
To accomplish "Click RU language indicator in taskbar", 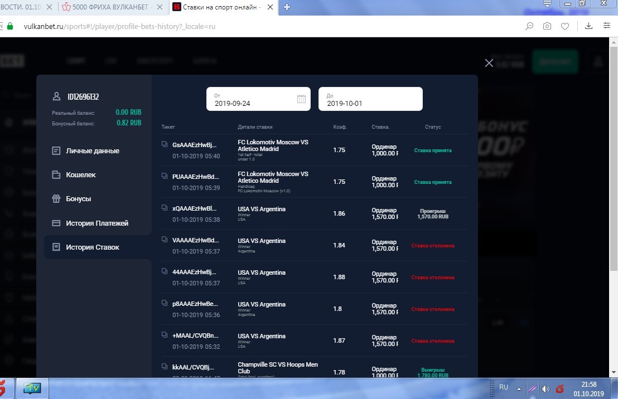I will pos(503,387).
